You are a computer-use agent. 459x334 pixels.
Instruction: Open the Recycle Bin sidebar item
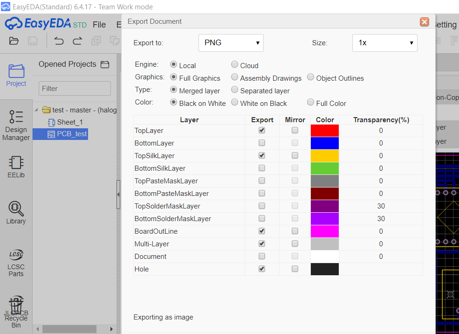tap(16, 312)
